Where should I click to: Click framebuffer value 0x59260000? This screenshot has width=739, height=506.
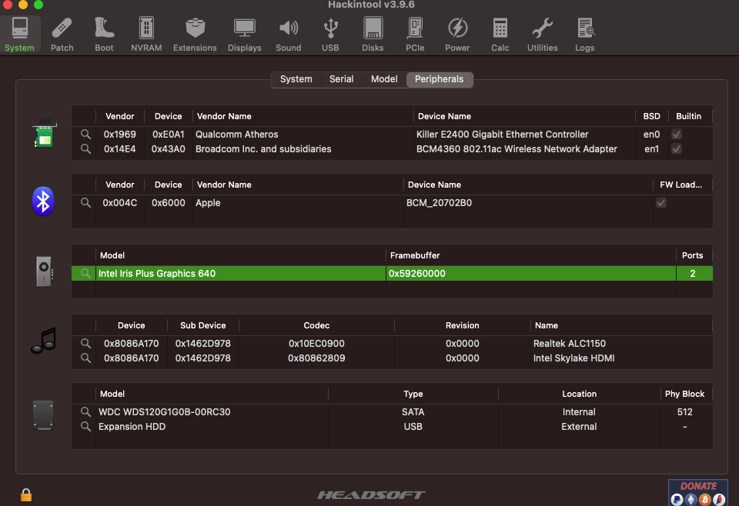[417, 274]
